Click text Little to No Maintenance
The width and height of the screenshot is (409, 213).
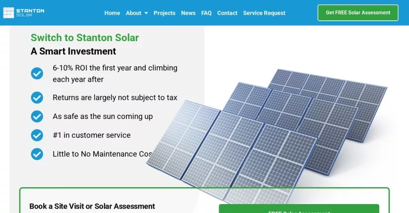coord(102,154)
